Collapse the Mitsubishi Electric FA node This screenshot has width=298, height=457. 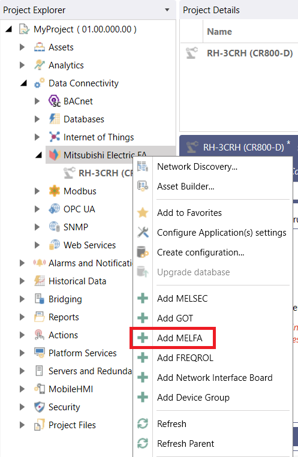pyautogui.click(x=39, y=155)
